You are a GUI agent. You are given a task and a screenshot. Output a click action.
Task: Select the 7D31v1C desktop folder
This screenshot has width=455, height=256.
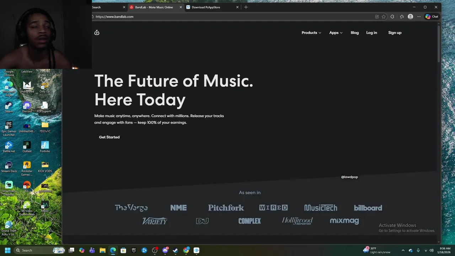[45, 127]
